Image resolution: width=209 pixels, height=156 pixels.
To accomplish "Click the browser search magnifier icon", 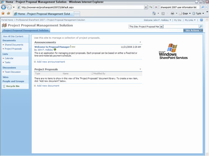I will point(203,7).
